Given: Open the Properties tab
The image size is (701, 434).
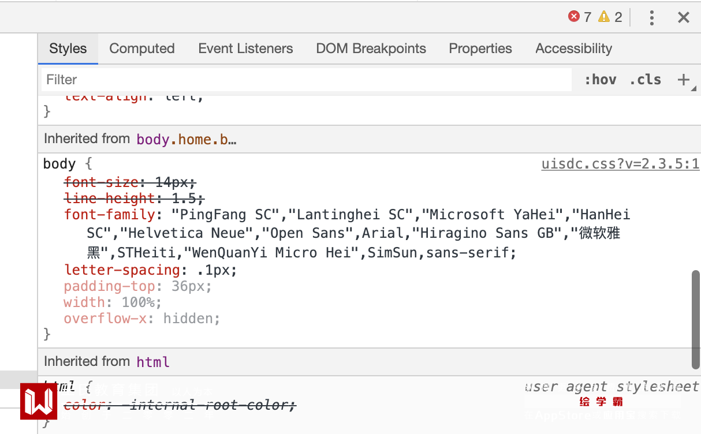Looking at the screenshot, I should [480, 48].
